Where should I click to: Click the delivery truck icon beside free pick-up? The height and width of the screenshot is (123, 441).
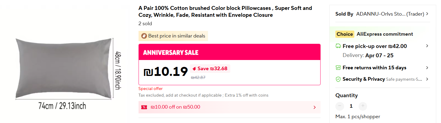(338, 46)
